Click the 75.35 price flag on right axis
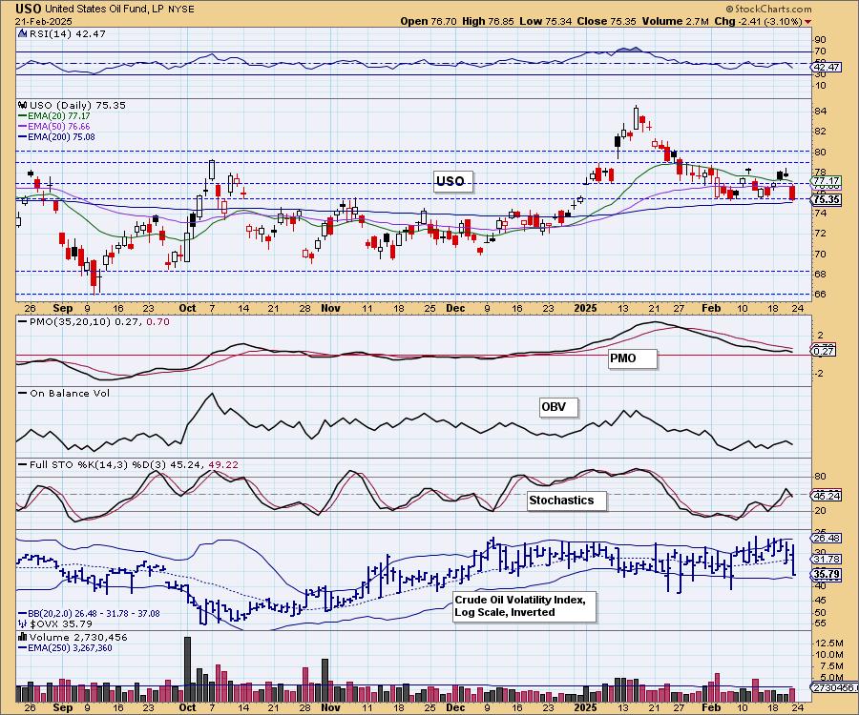This screenshot has height=715, width=859. point(827,199)
